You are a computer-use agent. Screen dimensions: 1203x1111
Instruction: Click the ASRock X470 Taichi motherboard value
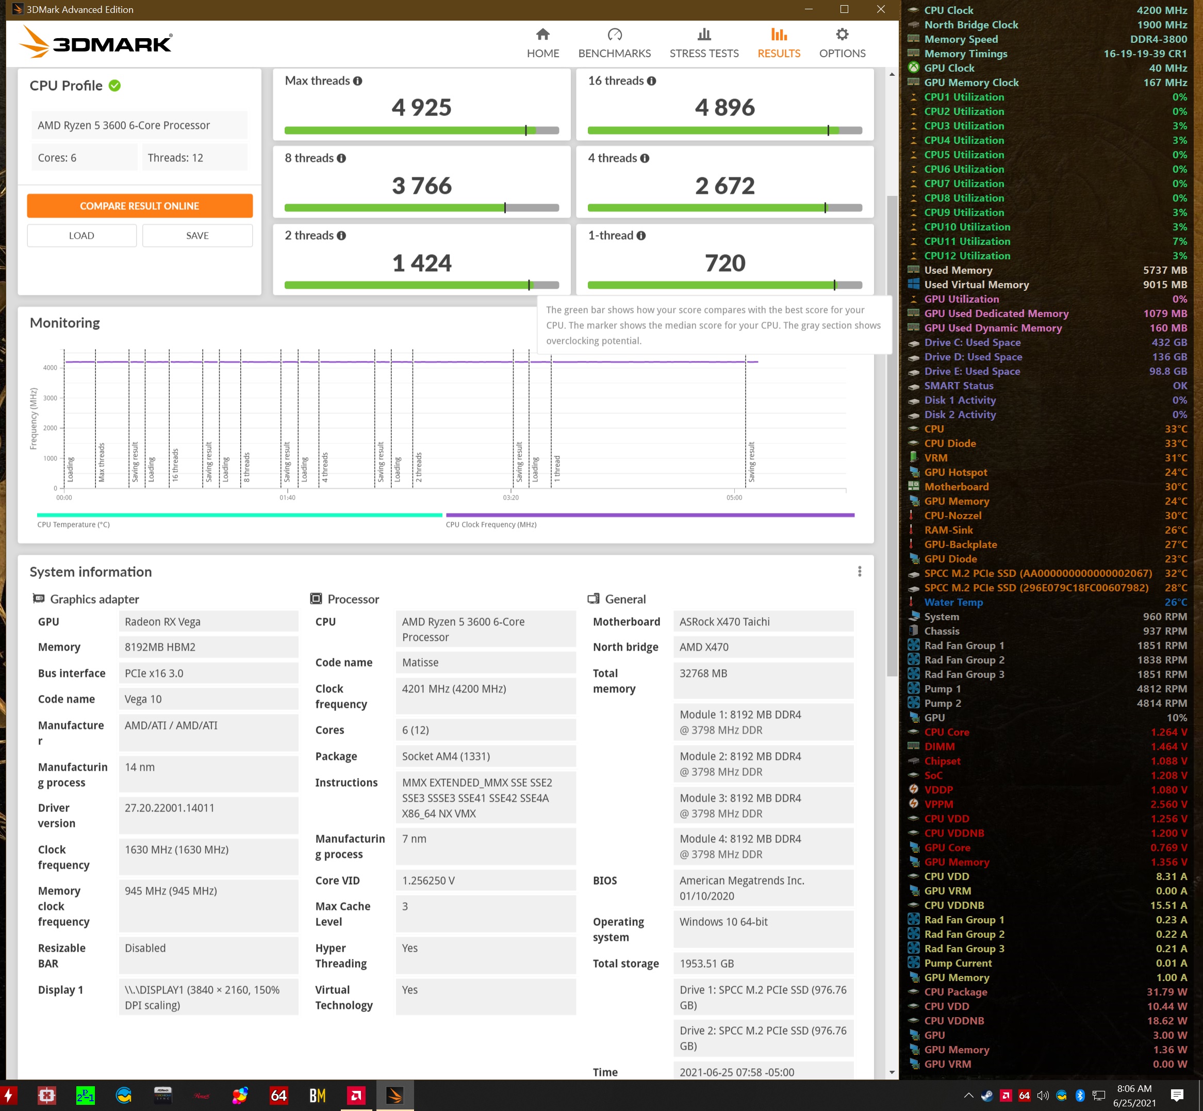click(763, 622)
